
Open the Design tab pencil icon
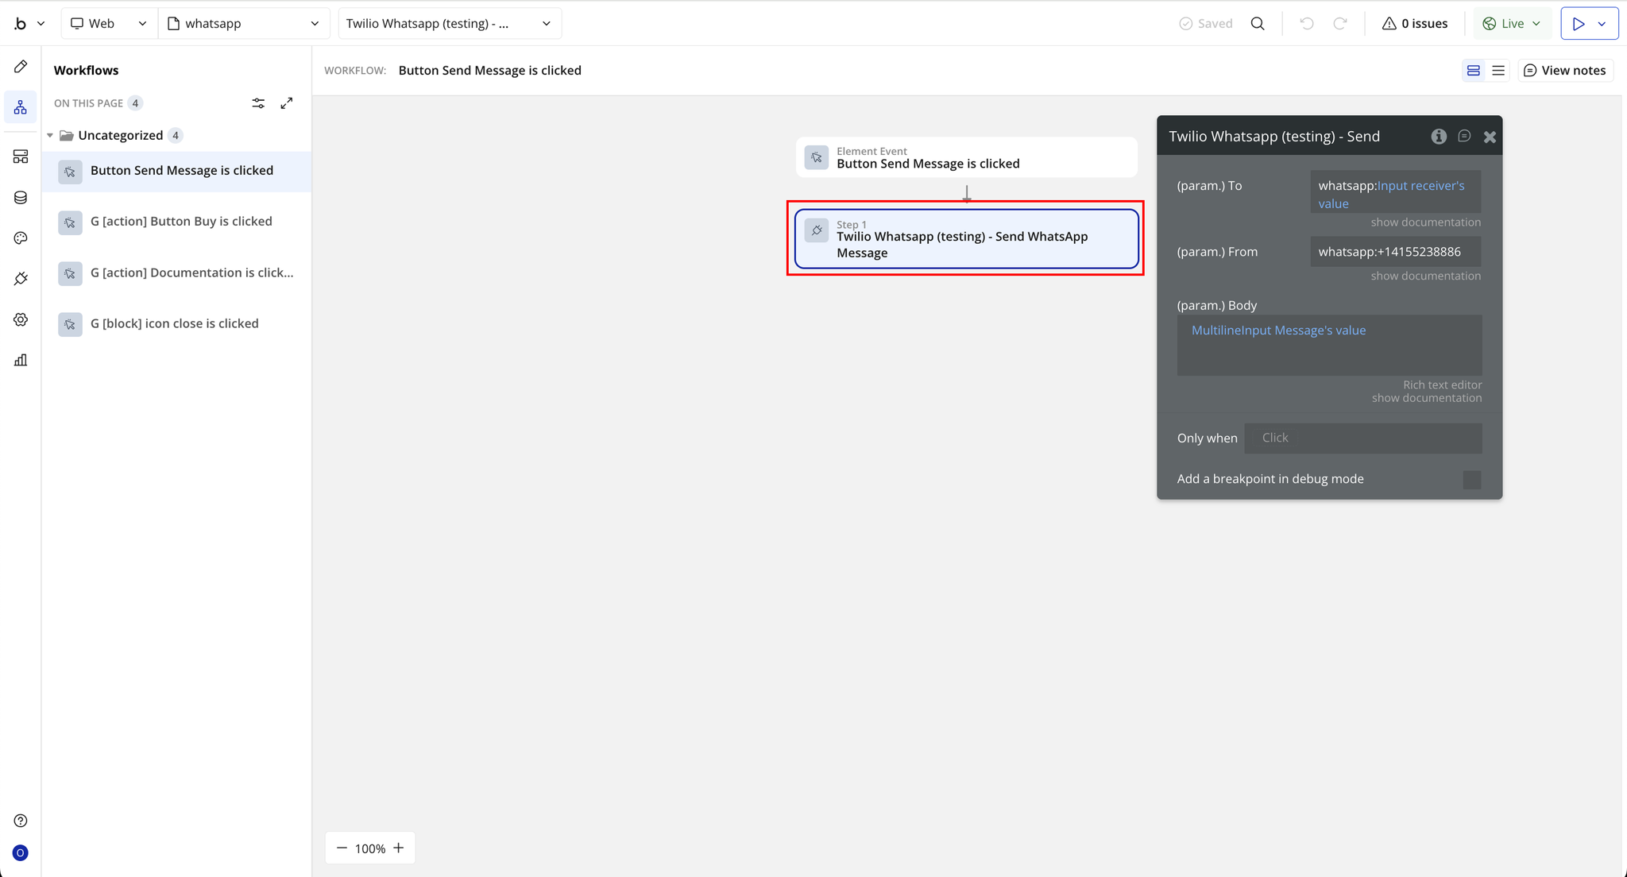point(21,67)
